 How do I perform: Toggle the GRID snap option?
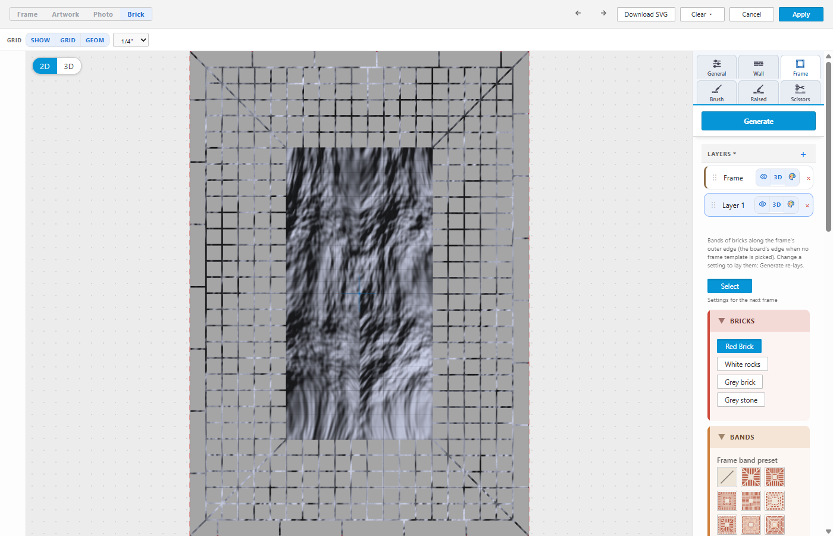click(x=68, y=40)
